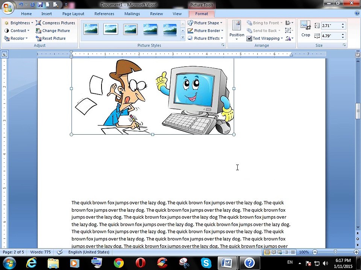Click the Align objects icon
This screenshot has height=270, width=361.
290,23
